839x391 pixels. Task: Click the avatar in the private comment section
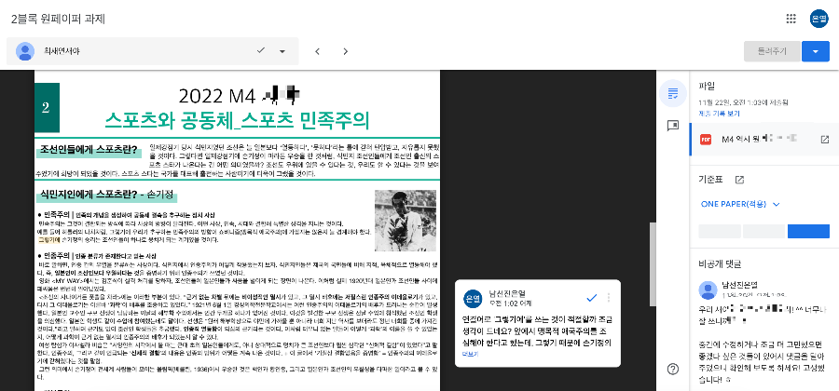pyautogui.click(x=708, y=290)
